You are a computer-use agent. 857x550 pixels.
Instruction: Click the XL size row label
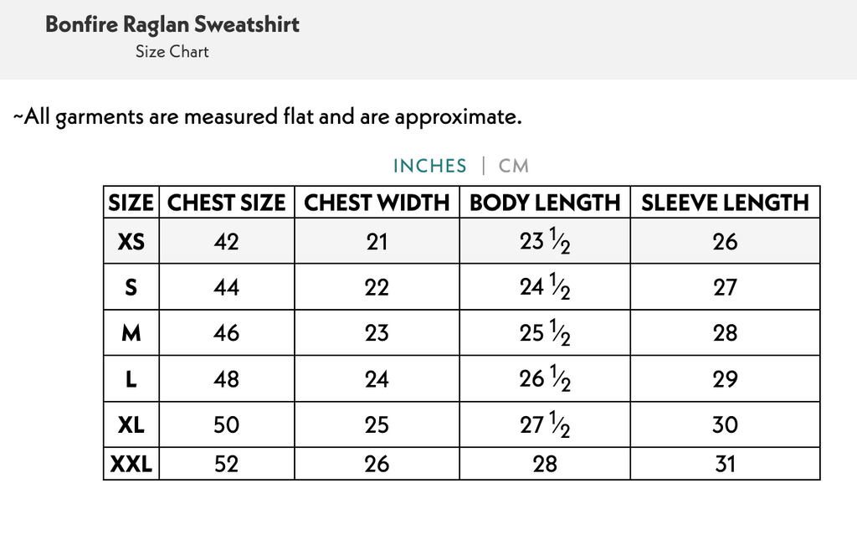pyautogui.click(x=131, y=424)
